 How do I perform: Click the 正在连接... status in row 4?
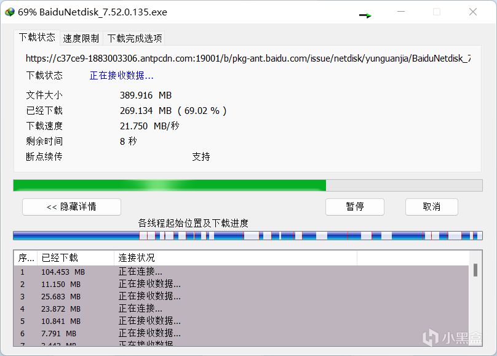pos(140,309)
